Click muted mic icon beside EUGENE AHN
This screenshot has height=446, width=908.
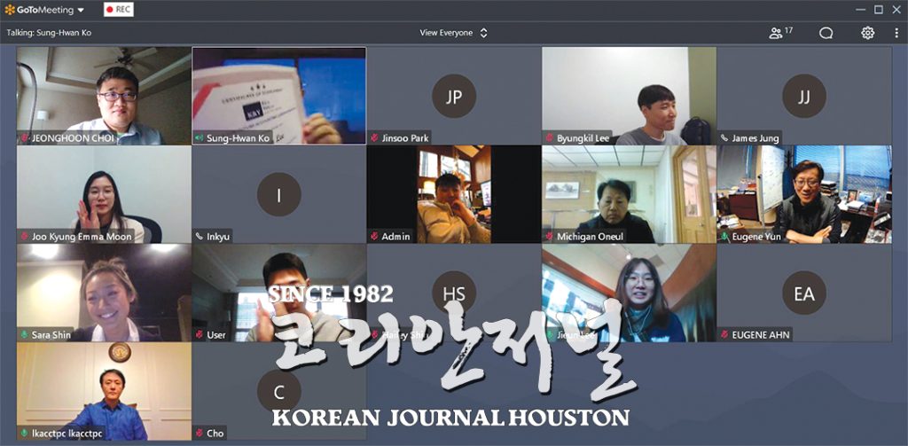point(724,335)
